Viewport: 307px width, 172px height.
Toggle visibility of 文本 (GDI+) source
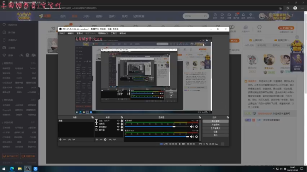click(x=118, y=121)
